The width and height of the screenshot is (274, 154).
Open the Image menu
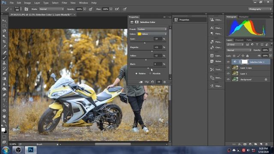click(27, 3)
